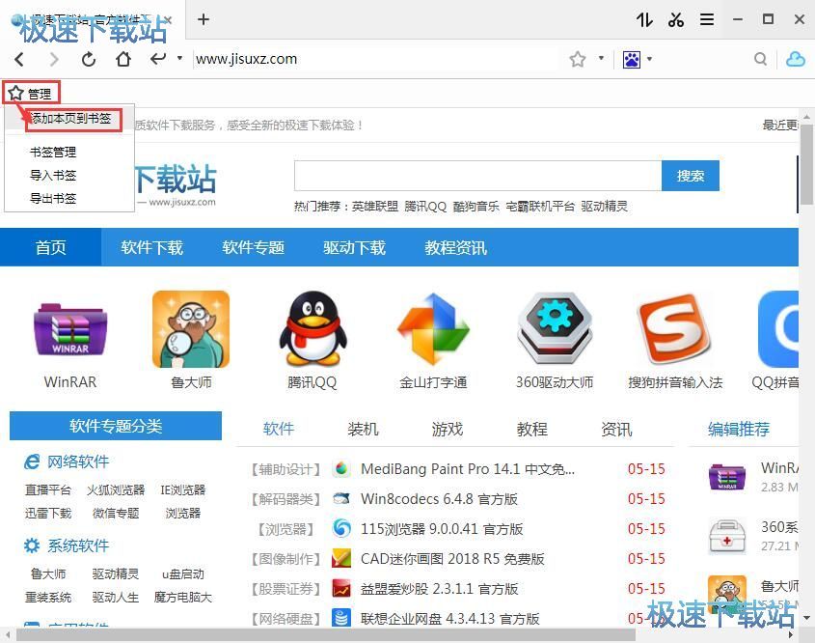This screenshot has height=643, width=815.
Task: Open the 驱动下载 navigation tab
Action: pyautogui.click(x=355, y=247)
